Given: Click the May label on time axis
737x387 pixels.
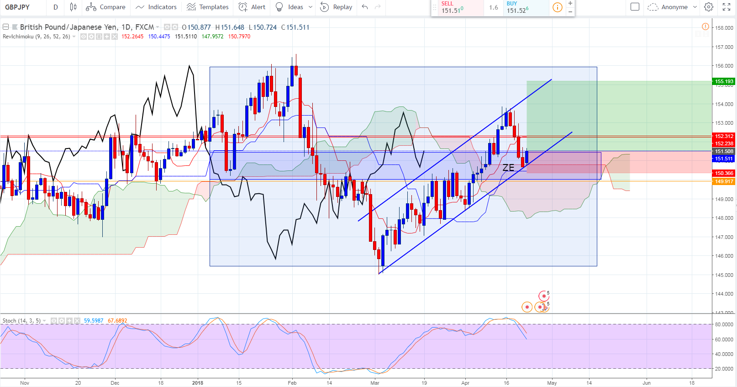Looking at the screenshot, I should click(x=552, y=383).
